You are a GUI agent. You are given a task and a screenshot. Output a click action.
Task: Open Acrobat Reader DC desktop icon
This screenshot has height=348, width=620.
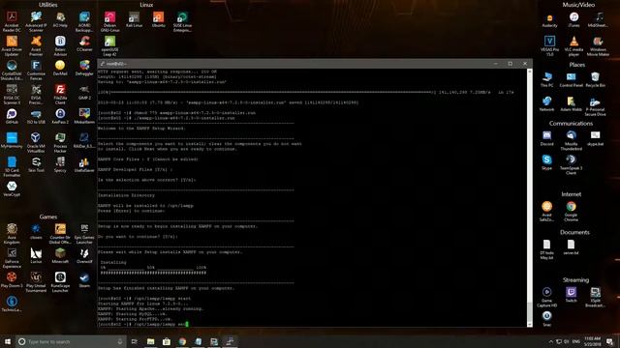12,21
